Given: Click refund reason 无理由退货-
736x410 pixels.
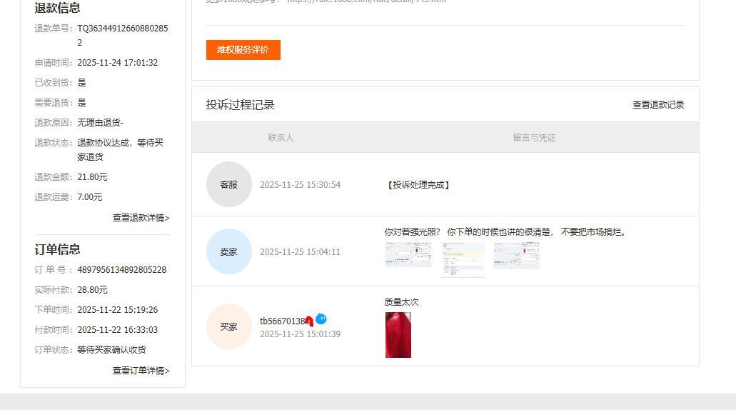Looking at the screenshot, I should click(x=101, y=123).
